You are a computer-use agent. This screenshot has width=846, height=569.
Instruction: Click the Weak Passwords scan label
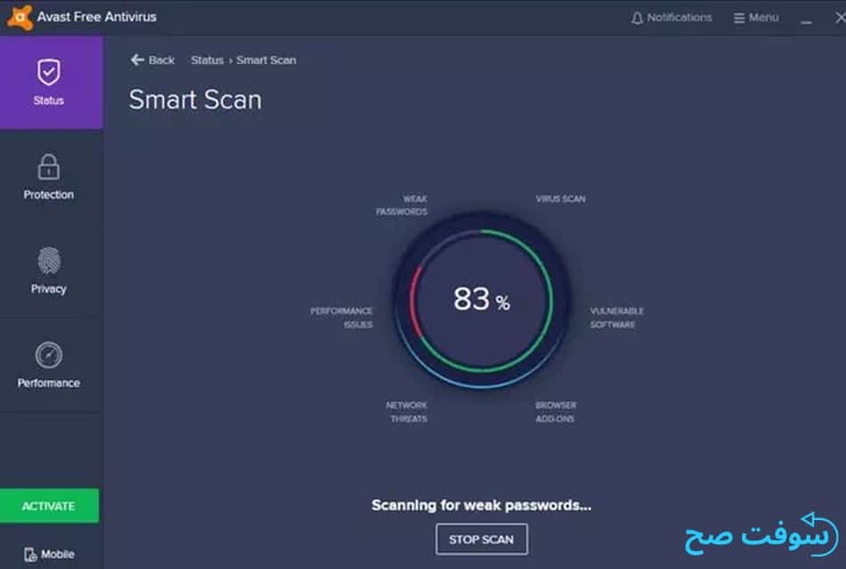402,206
